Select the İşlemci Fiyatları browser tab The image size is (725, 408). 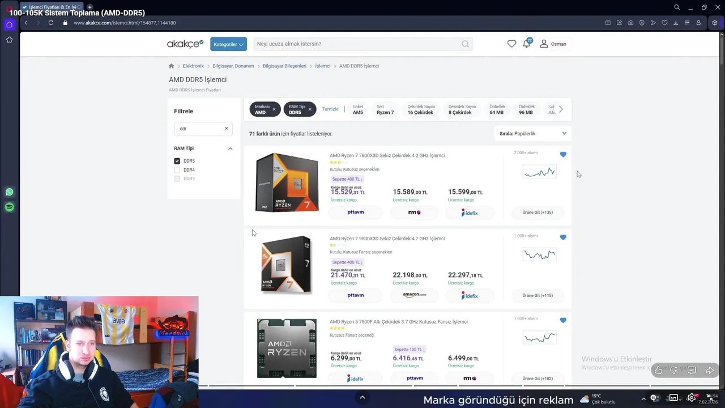[51, 7]
